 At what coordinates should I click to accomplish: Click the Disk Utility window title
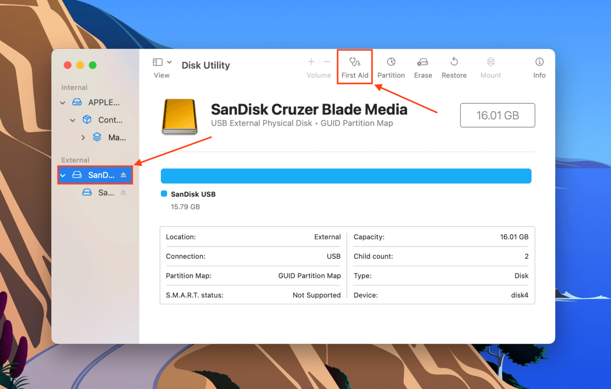pyautogui.click(x=206, y=65)
